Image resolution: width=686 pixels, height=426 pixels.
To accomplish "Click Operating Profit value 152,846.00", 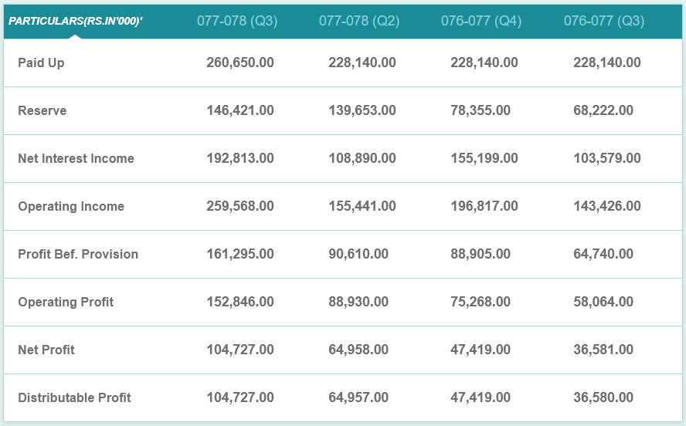I will pyautogui.click(x=240, y=302).
